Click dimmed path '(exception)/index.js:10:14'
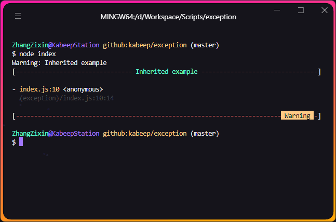The width and height of the screenshot is (336, 222). coord(66,98)
